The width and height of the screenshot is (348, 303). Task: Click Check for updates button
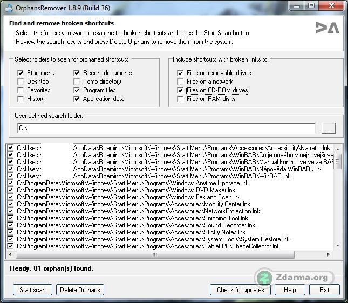pos(240,290)
